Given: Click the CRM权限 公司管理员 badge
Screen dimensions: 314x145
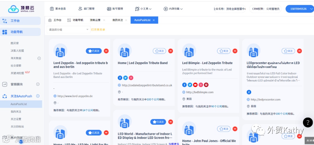Looking at the screenshot, I should pos(265,9).
